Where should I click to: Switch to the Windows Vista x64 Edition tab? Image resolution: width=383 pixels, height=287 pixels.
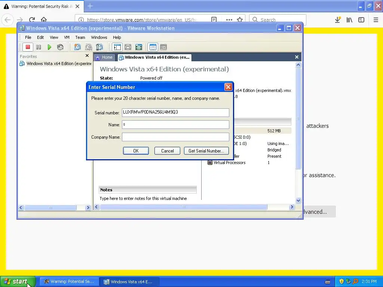[x=154, y=57]
